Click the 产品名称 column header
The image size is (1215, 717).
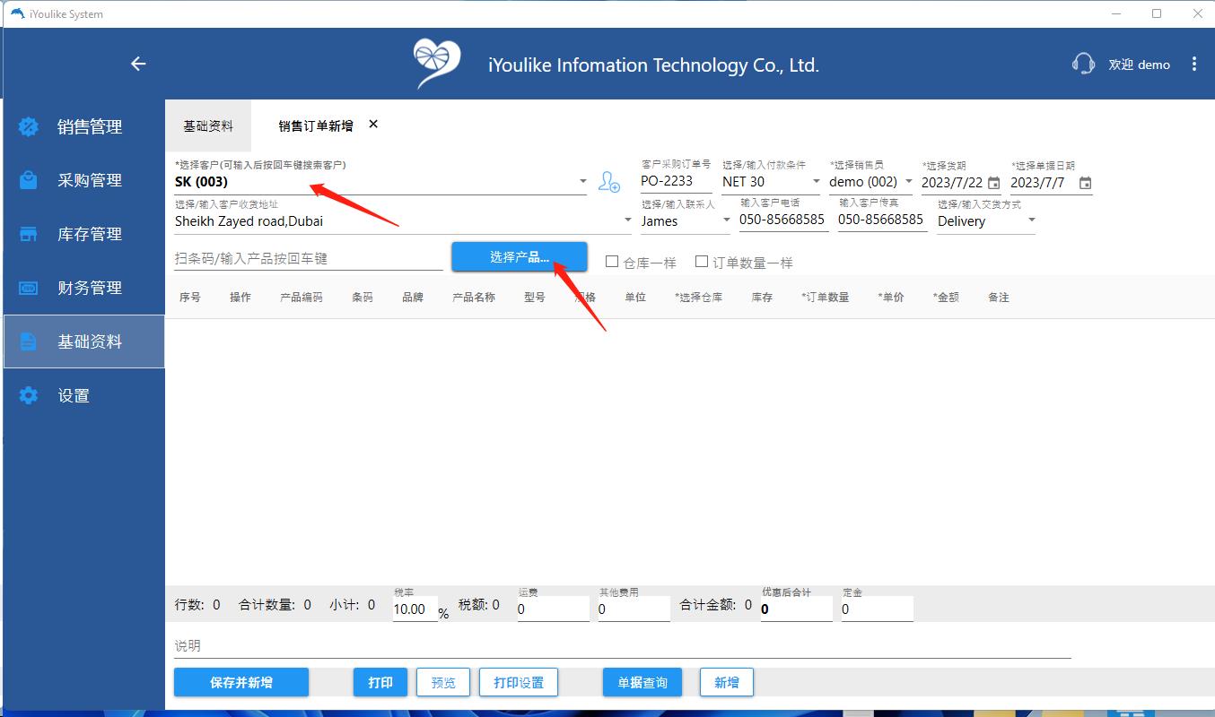point(474,298)
